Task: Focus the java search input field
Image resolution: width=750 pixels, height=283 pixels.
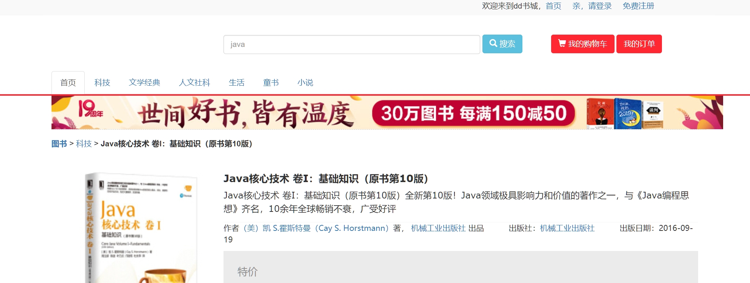Action: (351, 45)
